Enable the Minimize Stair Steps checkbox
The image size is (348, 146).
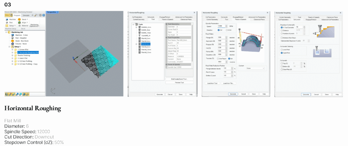coord(281,38)
